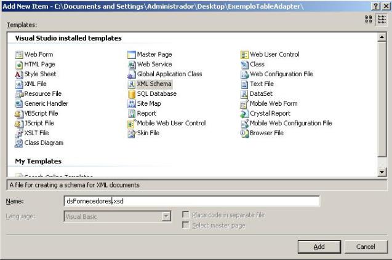392x260 pixels.
Task: Select the Browser File template icon
Action: [x=244, y=133]
